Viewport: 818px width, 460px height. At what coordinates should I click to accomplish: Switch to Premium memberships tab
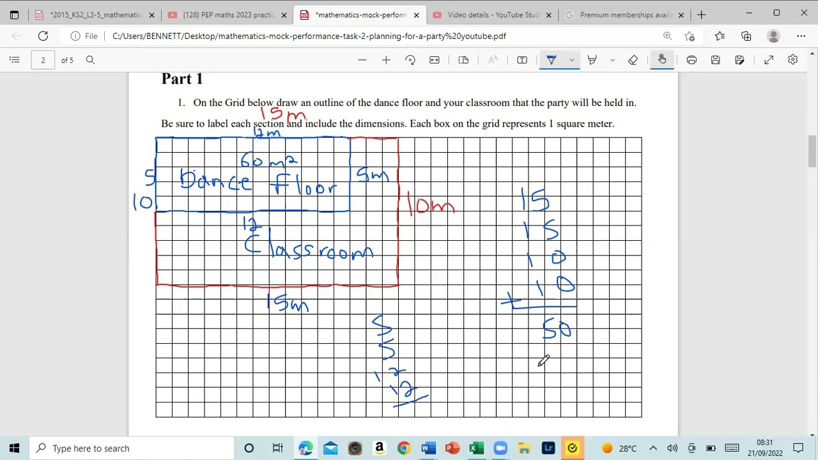coord(624,15)
